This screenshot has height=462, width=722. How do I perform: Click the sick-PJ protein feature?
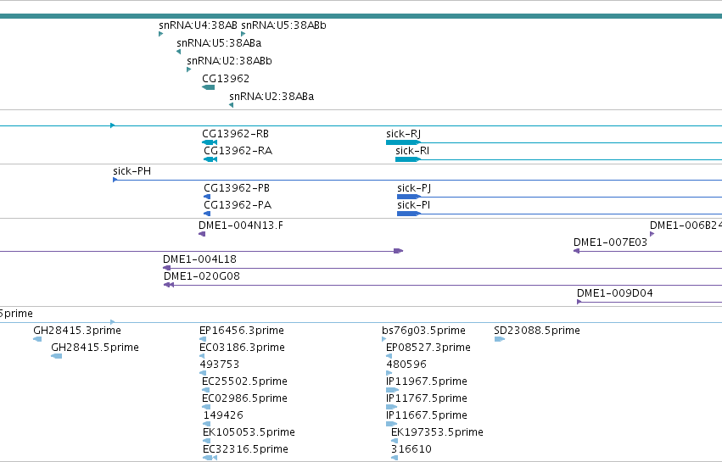point(559,197)
